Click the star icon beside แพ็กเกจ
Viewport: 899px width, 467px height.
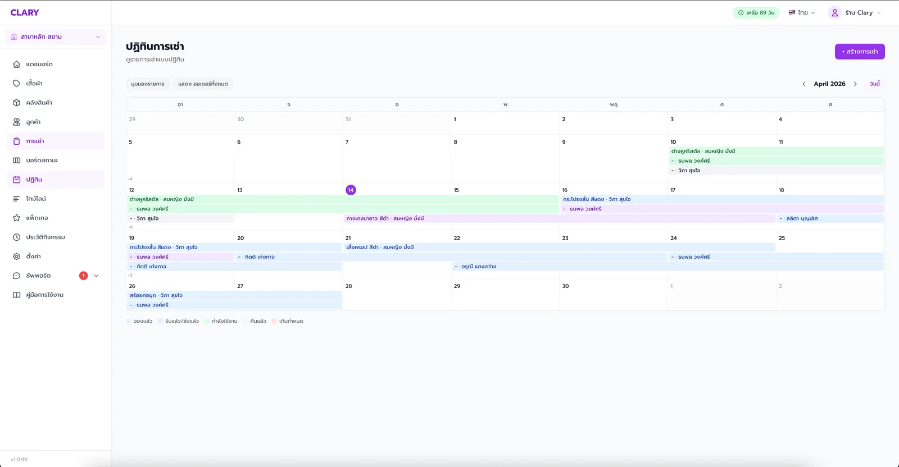click(x=16, y=218)
